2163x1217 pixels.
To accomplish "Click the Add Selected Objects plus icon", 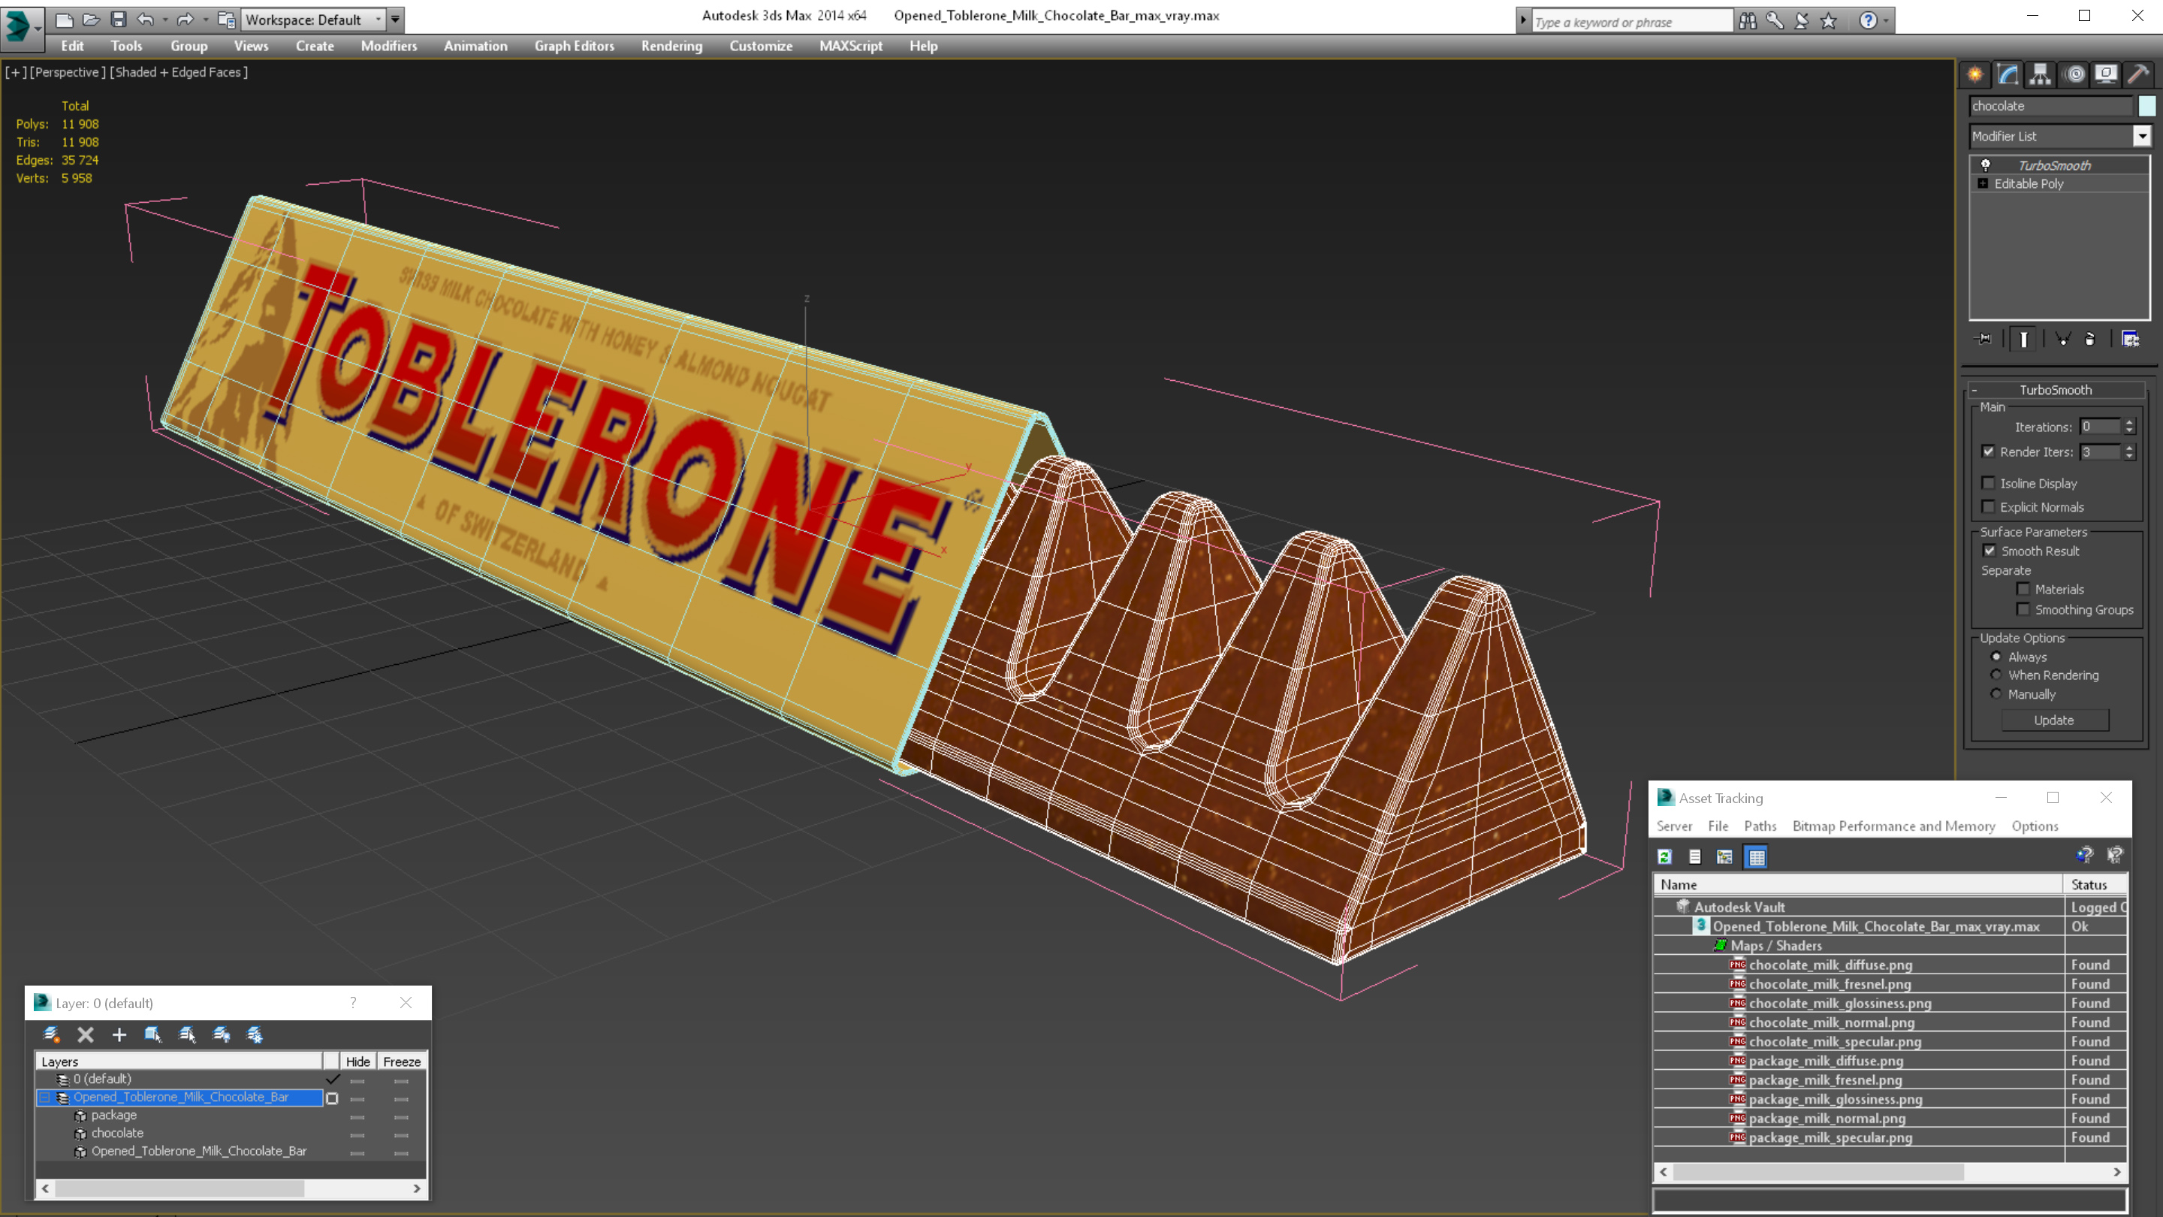I will (x=119, y=1034).
